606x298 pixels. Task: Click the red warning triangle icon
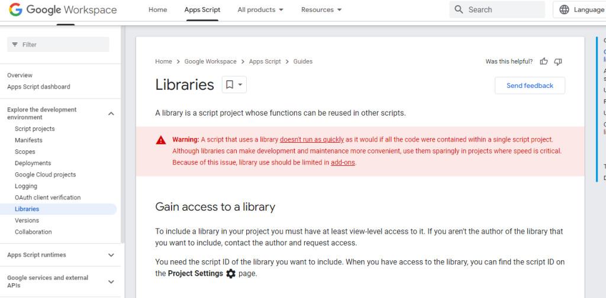coord(161,140)
